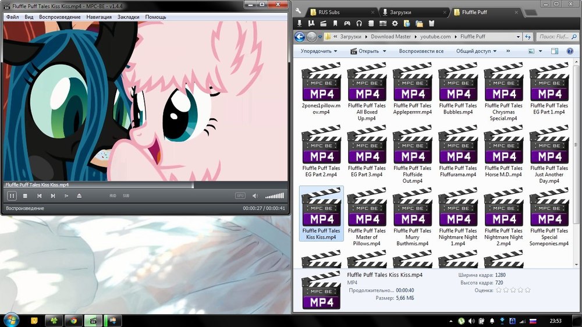The width and height of the screenshot is (582, 327).
Task: Click the SUB subtitle selector button
Action: click(126, 196)
